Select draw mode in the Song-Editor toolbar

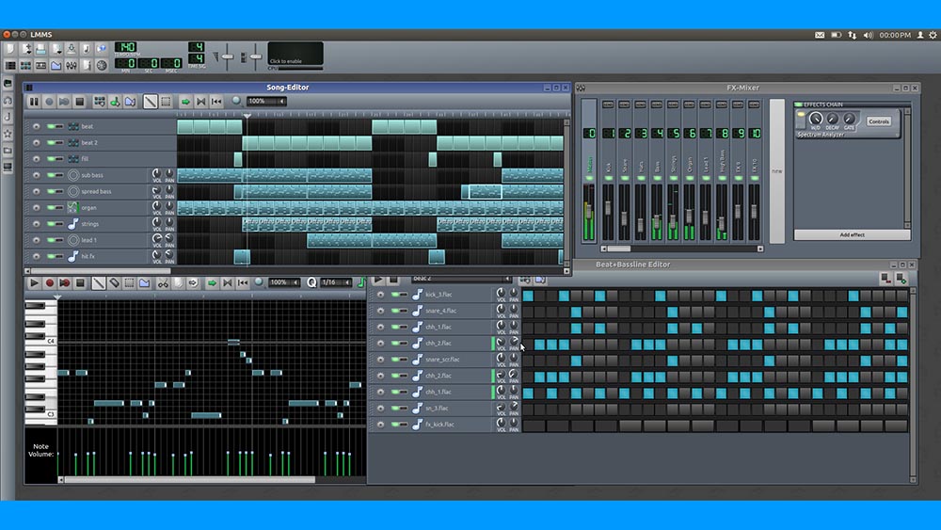[x=150, y=102]
